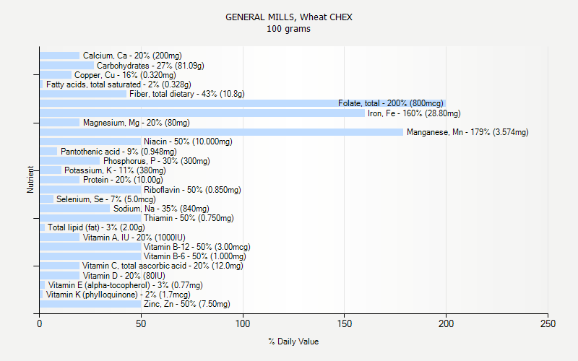Select the 'Calcium, Ca - 20% (200mg)' label
The height and width of the screenshot is (361, 578).
click(132, 56)
